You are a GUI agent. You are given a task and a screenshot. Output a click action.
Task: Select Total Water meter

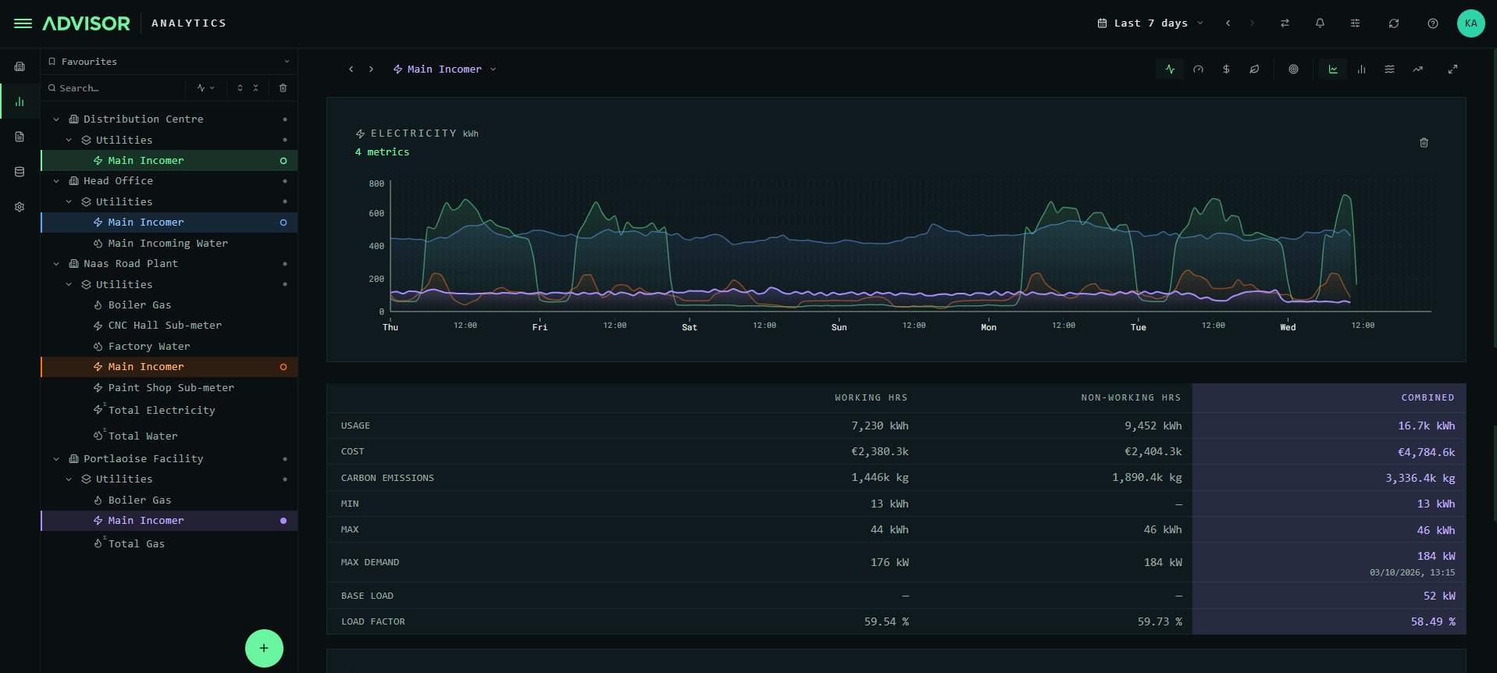[x=169, y=436]
